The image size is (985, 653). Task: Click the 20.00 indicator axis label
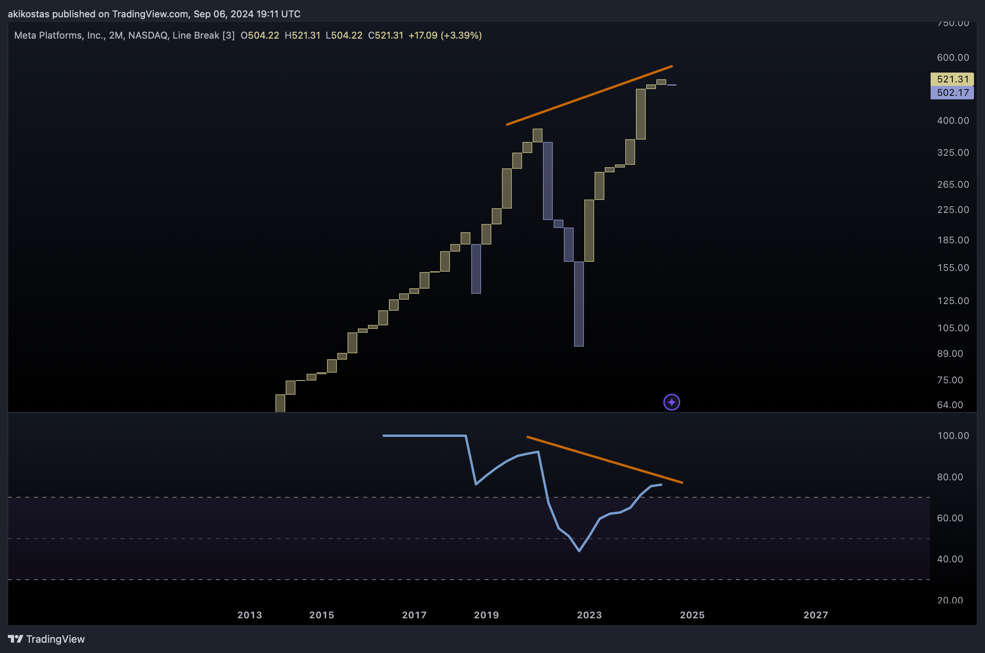(x=950, y=600)
